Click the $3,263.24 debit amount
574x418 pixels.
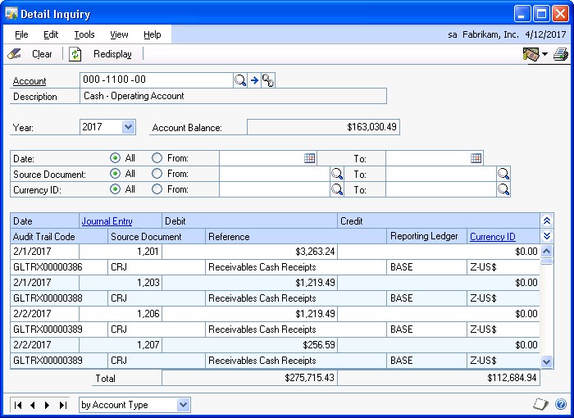click(315, 252)
